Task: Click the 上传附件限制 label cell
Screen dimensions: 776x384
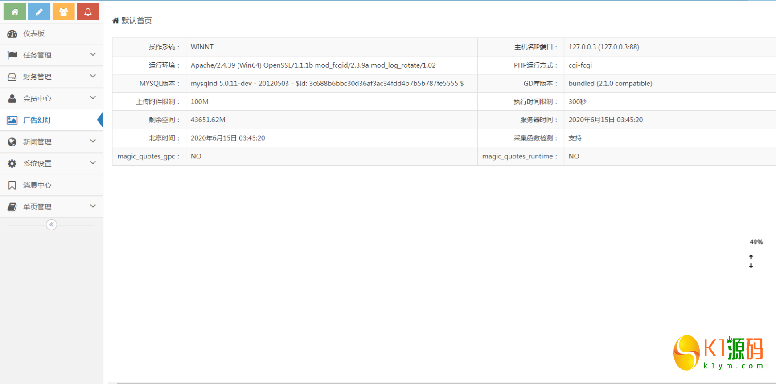Action: tap(149, 101)
